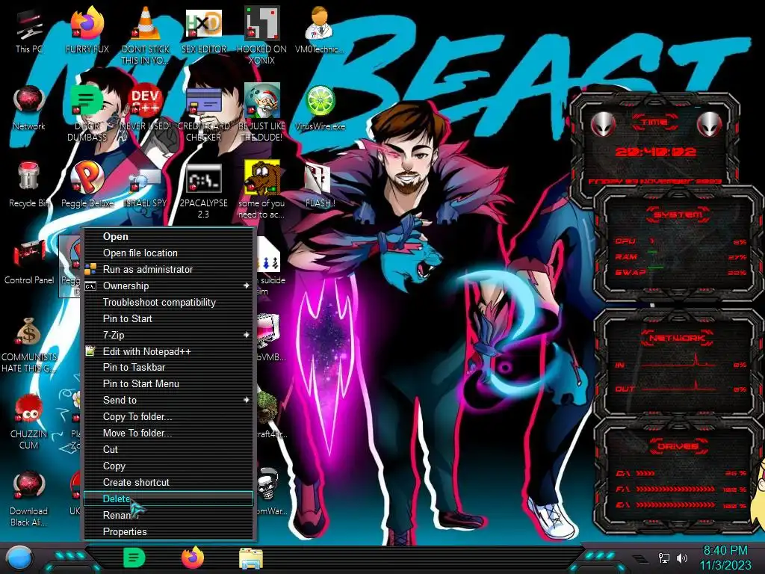Viewport: 765px width, 574px height.
Task: Choose Move To folder...
Action: click(x=168, y=433)
